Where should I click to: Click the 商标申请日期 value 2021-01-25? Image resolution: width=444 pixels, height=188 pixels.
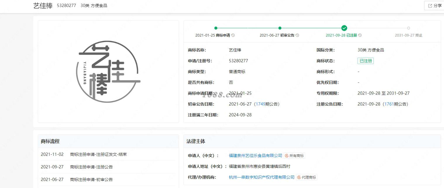(x=240, y=93)
